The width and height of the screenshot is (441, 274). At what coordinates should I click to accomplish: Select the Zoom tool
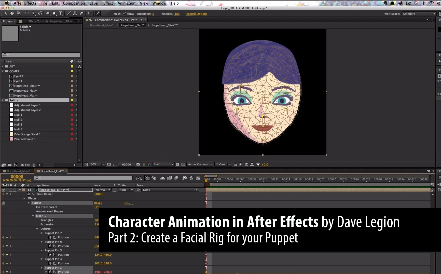[x=19, y=13]
